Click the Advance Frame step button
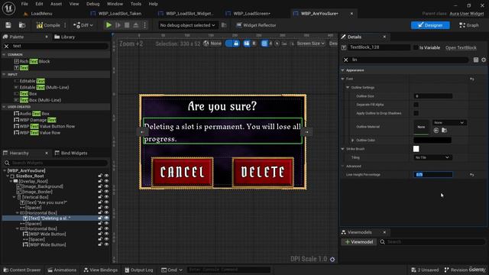Image resolution: width=489 pixels, height=275 pixels. (118, 25)
